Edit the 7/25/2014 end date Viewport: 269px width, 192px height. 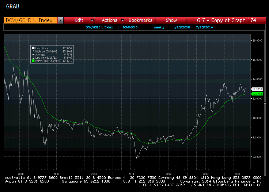pos(204,27)
